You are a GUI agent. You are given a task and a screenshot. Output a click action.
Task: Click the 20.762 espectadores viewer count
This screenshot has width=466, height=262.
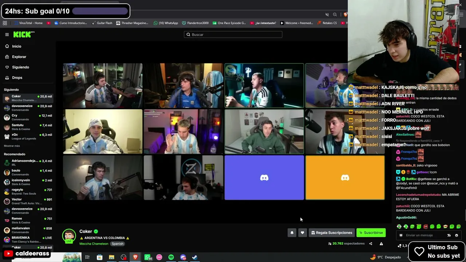[x=346, y=244]
